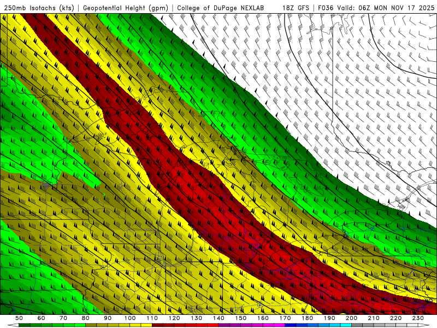Click the 'Geopotential Height (gpm)' header label

(126, 8)
